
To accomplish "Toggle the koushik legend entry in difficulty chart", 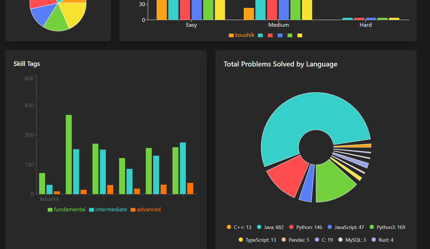I will pos(242,35).
